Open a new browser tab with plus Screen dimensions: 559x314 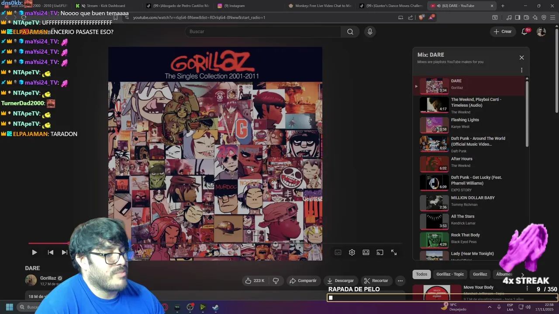coord(503,6)
